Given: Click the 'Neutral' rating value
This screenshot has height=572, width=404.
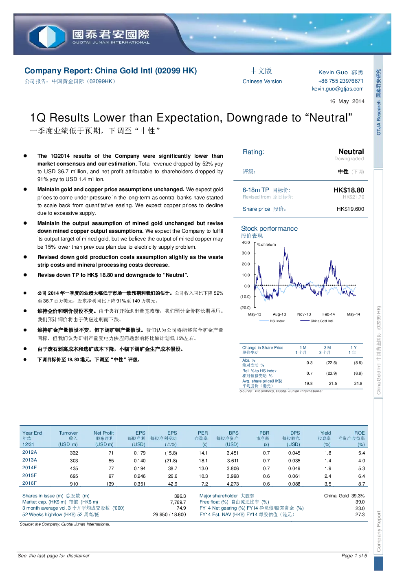Looking at the screenshot, I should click(351, 152).
